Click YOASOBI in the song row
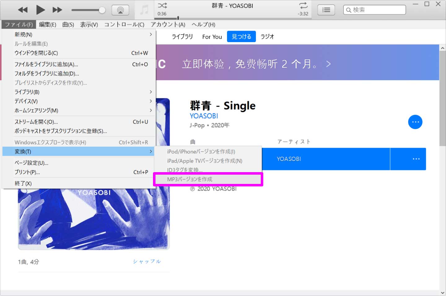 click(x=289, y=159)
